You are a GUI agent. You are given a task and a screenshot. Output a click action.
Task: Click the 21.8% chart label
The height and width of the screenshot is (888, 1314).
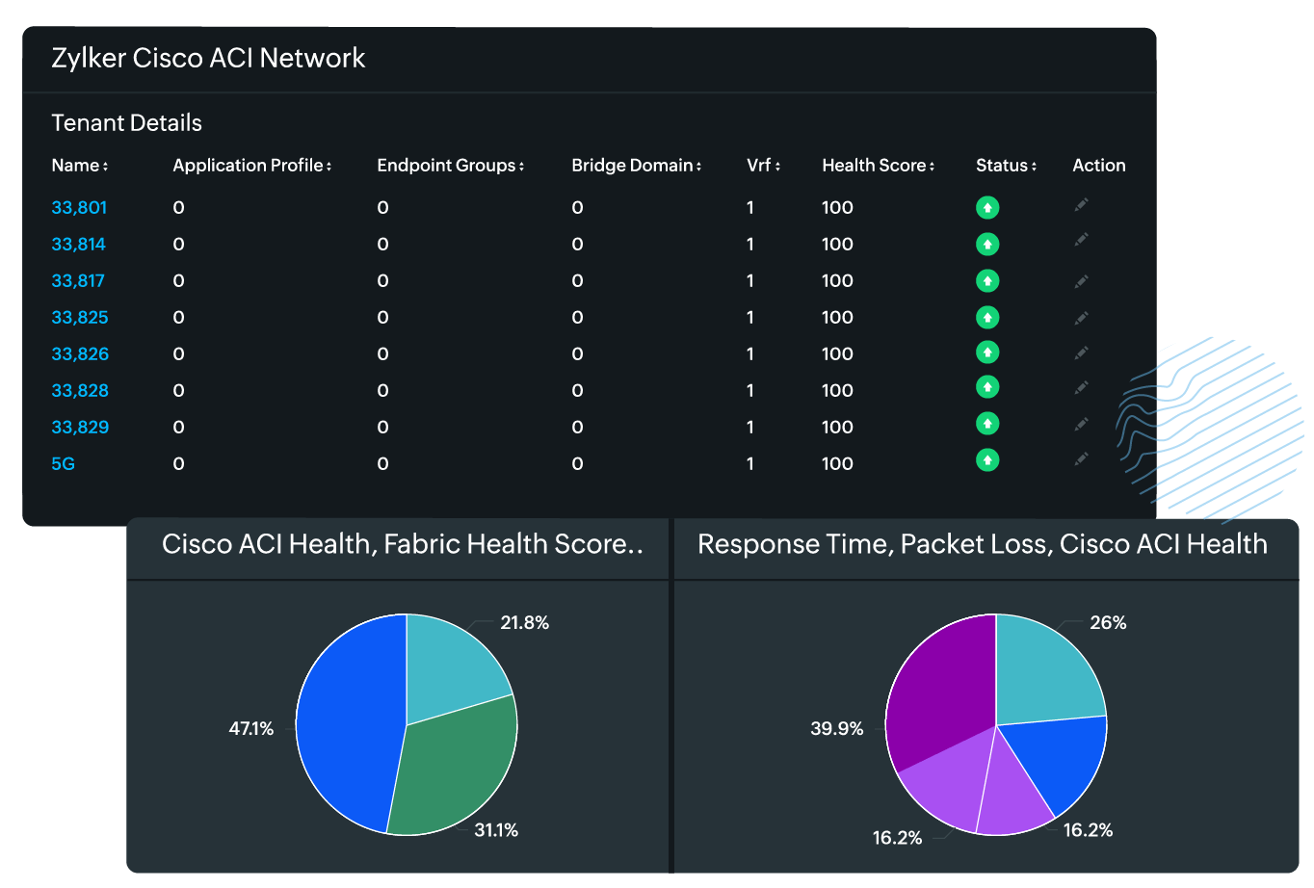click(x=525, y=623)
